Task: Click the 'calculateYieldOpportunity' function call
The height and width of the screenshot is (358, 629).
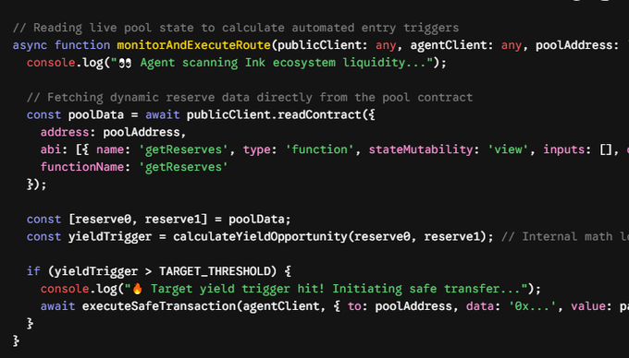Action: coord(260,236)
